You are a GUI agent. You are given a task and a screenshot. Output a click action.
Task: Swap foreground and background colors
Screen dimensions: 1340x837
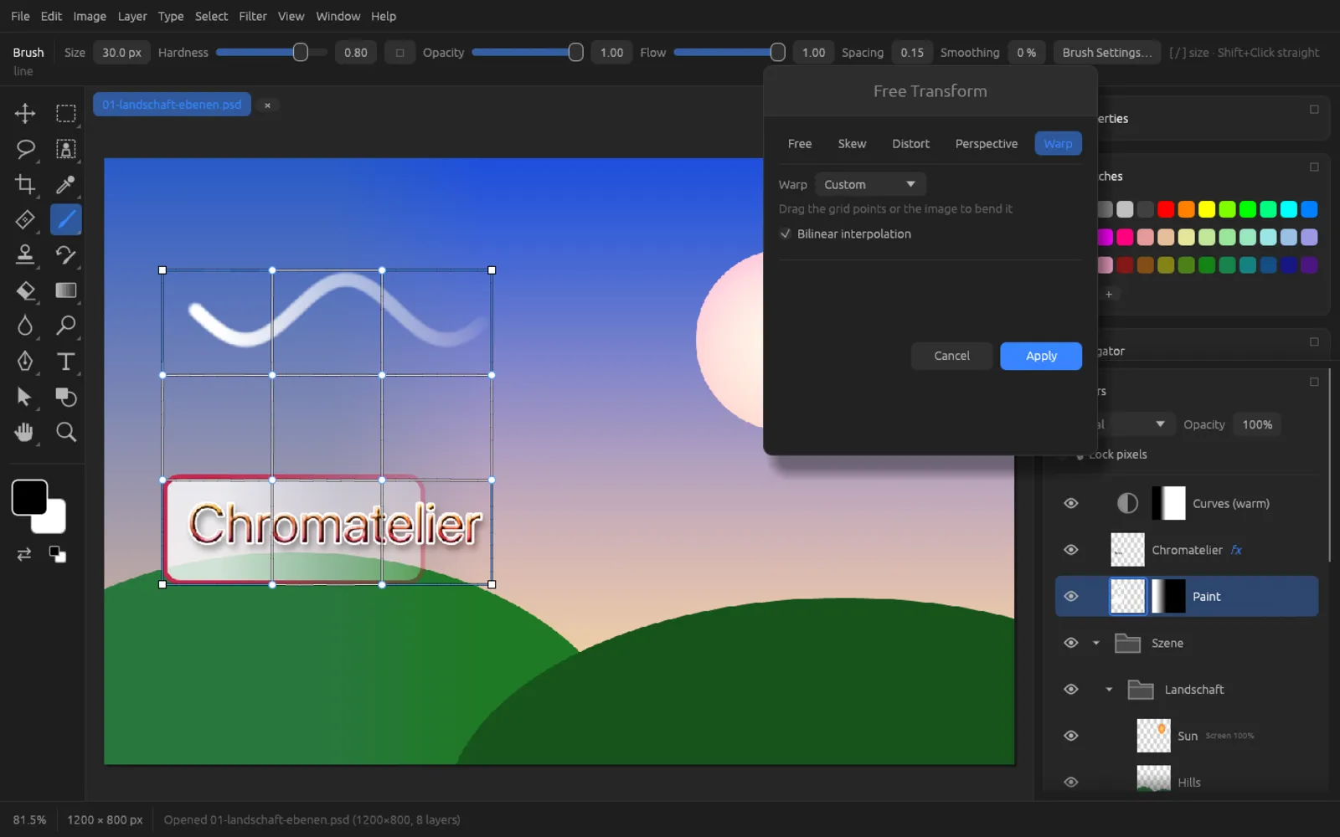click(24, 554)
